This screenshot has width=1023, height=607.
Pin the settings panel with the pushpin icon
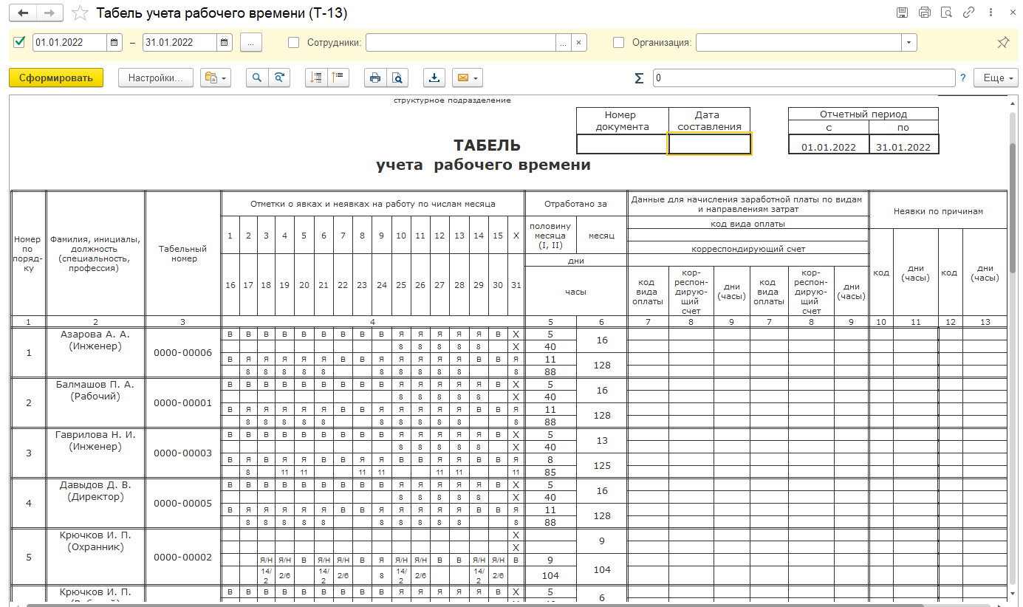[1003, 43]
